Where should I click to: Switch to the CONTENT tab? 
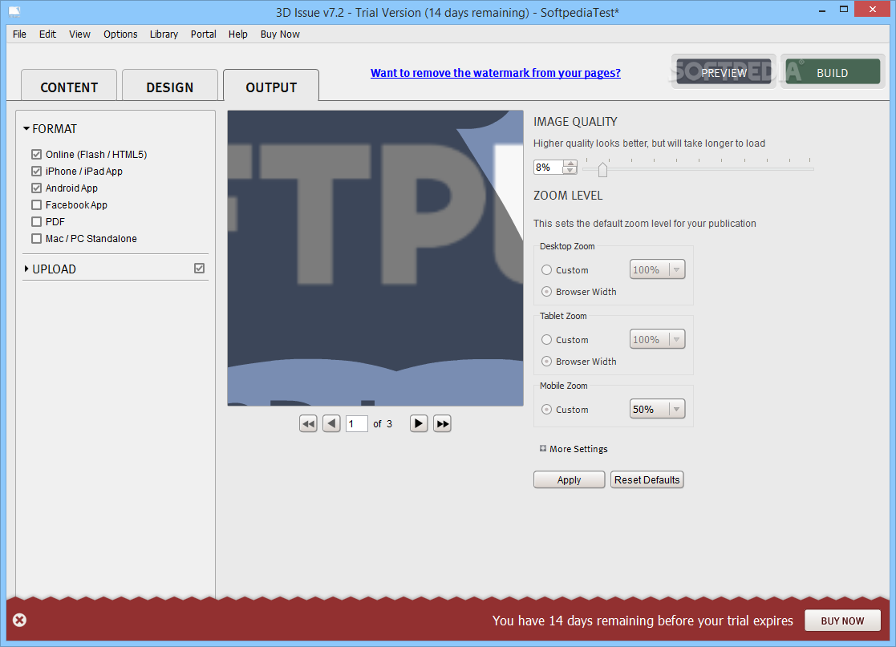[69, 86]
